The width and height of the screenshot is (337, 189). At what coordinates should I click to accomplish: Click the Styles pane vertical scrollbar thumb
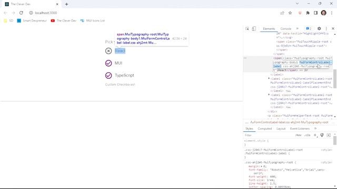[335, 141]
